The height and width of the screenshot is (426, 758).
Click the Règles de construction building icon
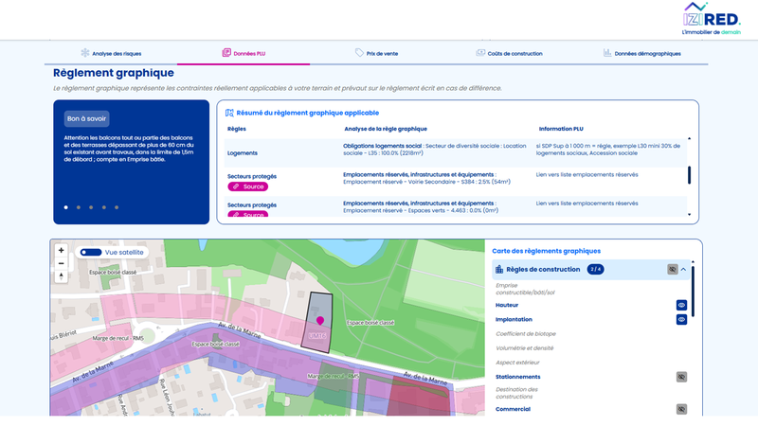[x=499, y=270]
